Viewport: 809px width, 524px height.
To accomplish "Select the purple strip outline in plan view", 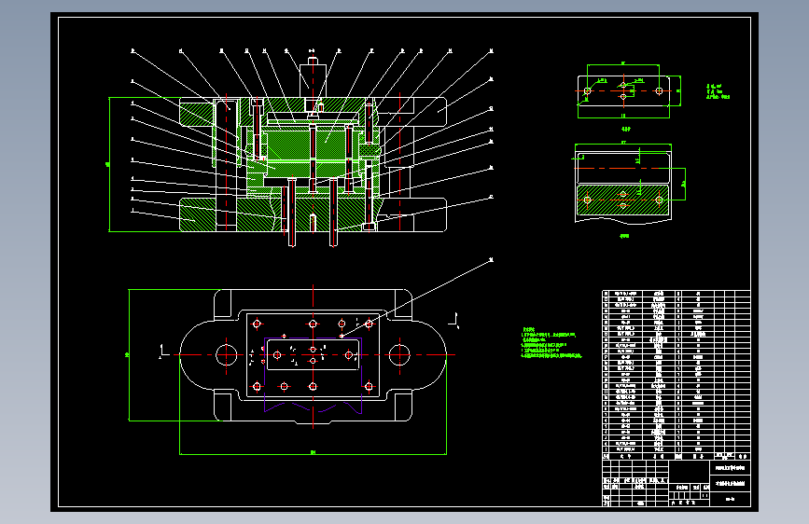I will [x=313, y=376].
